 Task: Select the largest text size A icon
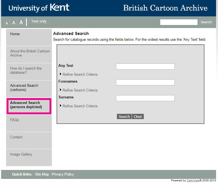coord(21,22)
